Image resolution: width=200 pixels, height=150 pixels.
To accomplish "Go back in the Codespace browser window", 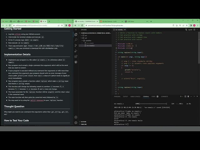I will [75, 25].
